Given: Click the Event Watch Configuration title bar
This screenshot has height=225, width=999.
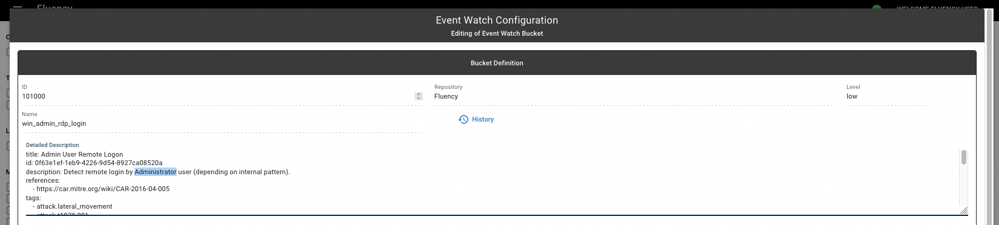Looking at the screenshot, I should tap(497, 26).
